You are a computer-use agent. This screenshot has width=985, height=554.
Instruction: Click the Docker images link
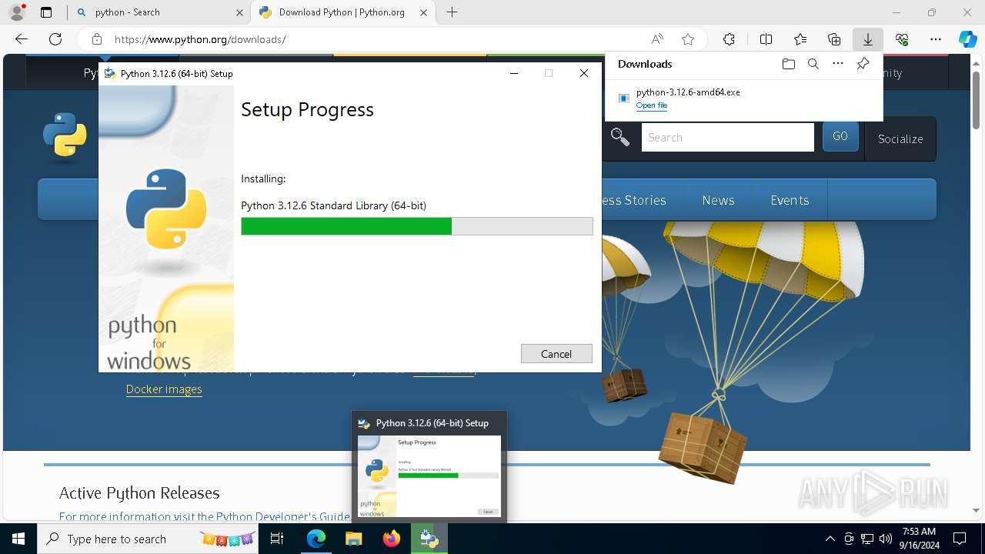tap(164, 389)
